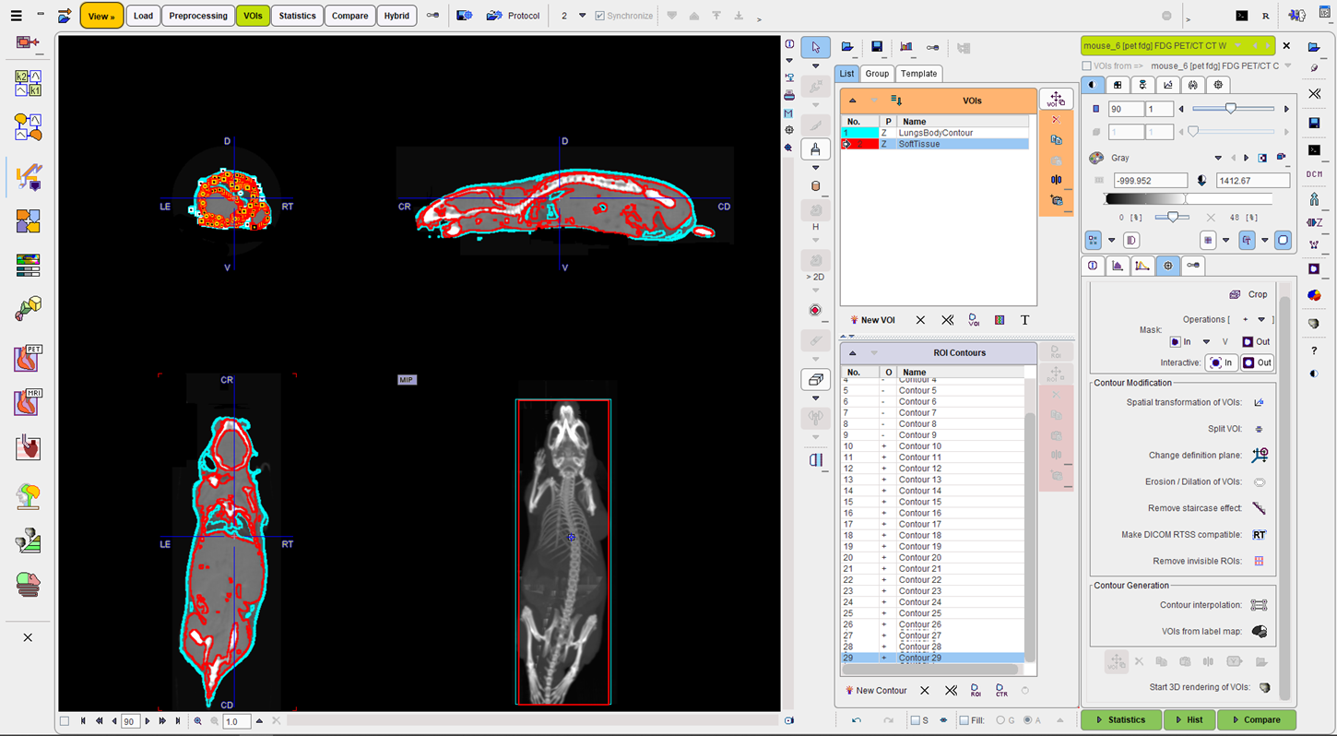The height and width of the screenshot is (736, 1337).
Task: Select the A fill radio button
Action: pos(1027,720)
